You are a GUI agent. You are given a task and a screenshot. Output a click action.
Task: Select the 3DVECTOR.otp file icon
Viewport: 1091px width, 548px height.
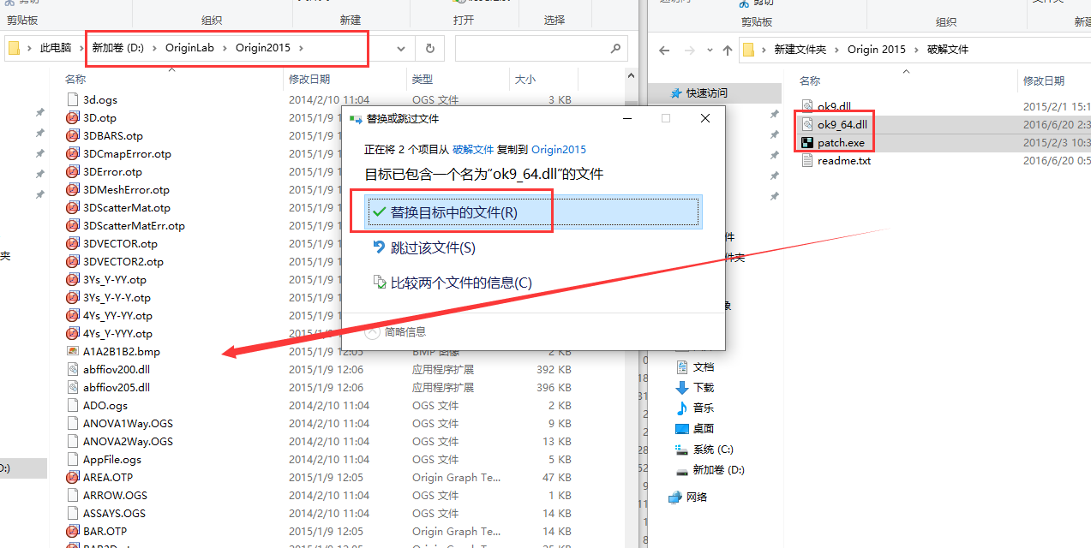(x=73, y=244)
